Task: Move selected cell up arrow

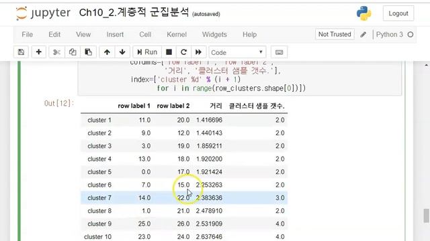Action: (x=107, y=52)
